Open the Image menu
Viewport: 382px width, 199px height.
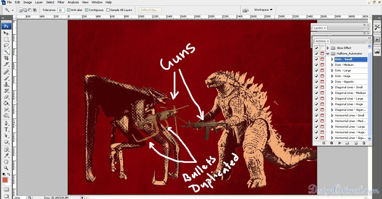click(28, 2)
